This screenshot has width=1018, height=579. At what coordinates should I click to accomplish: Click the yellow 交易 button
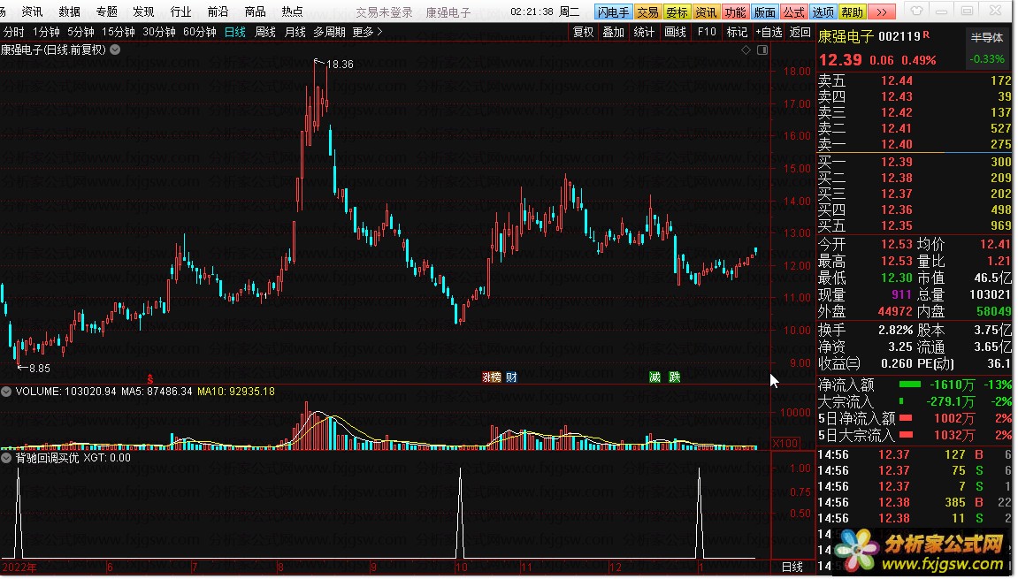647,12
